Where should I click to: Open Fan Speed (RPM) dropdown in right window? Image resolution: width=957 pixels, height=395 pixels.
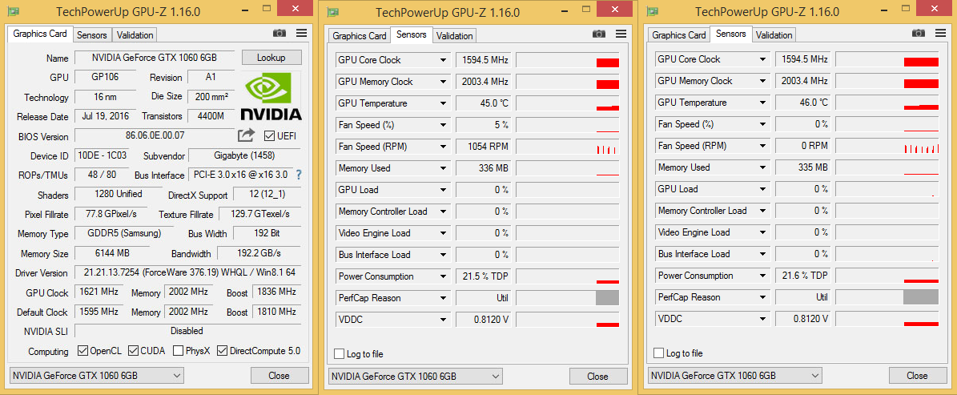tap(763, 146)
